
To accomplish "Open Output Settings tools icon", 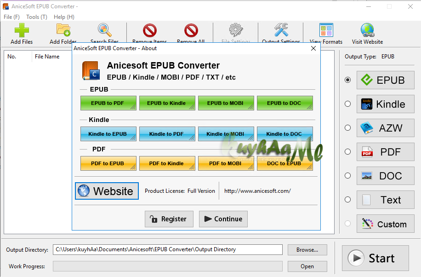I will pyautogui.click(x=281, y=30).
